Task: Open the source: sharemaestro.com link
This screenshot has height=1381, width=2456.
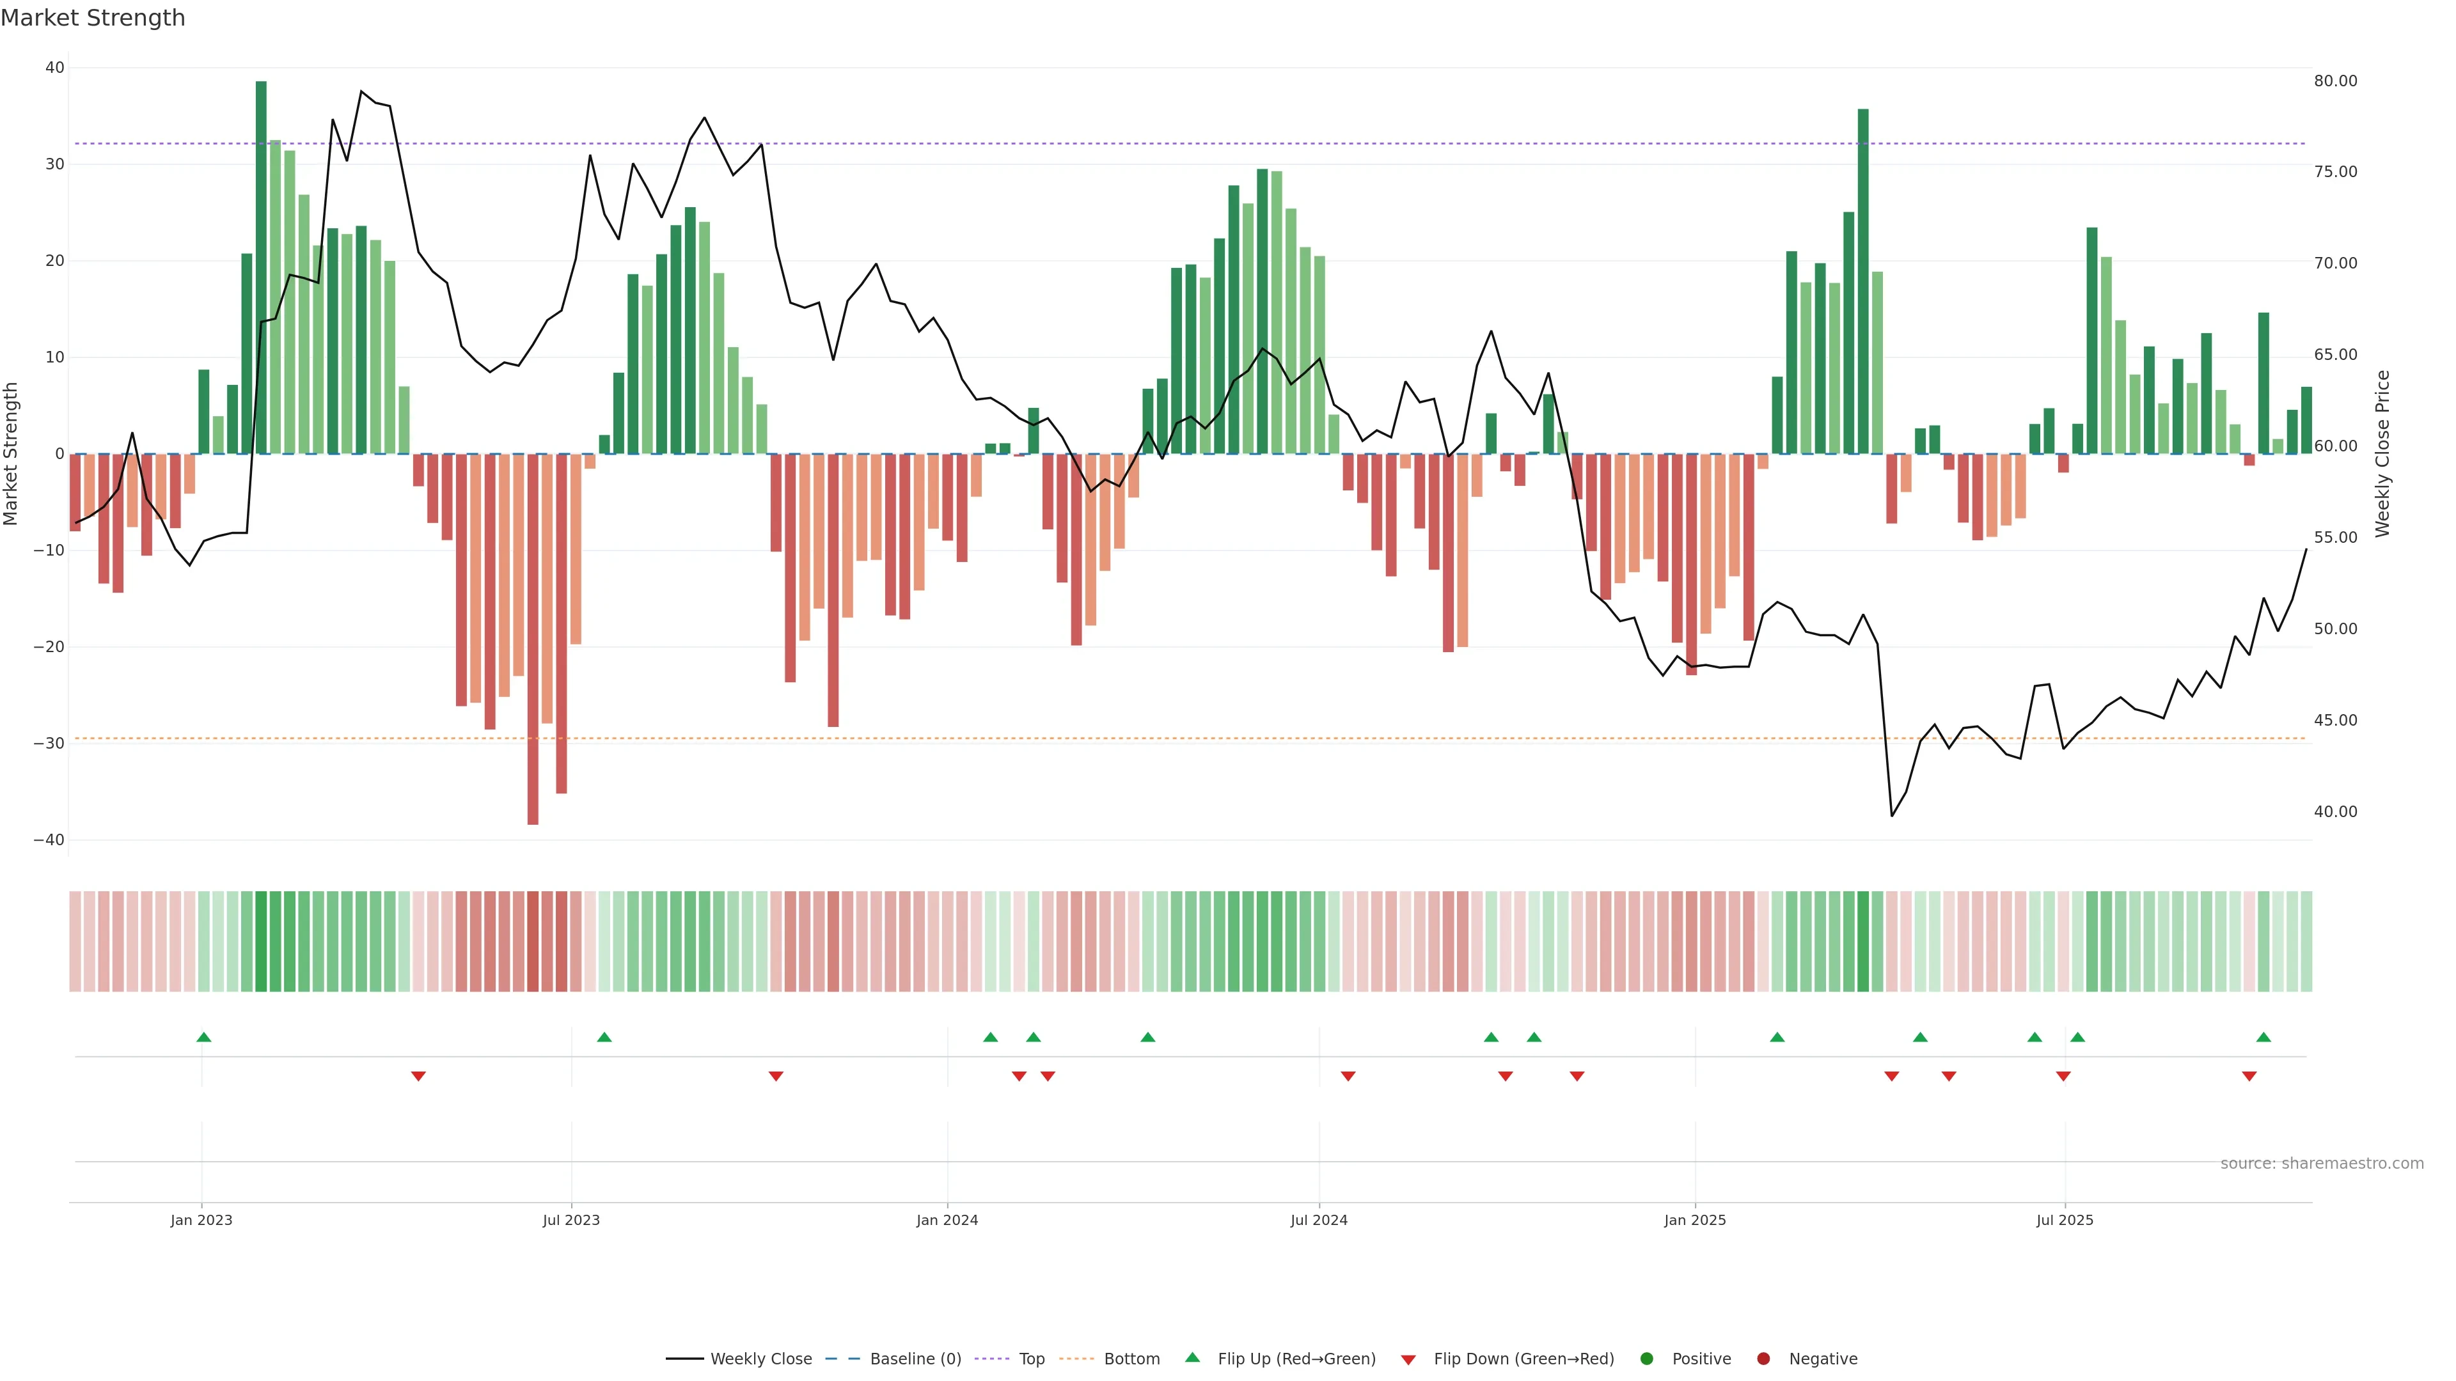Action: click(2322, 1164)
